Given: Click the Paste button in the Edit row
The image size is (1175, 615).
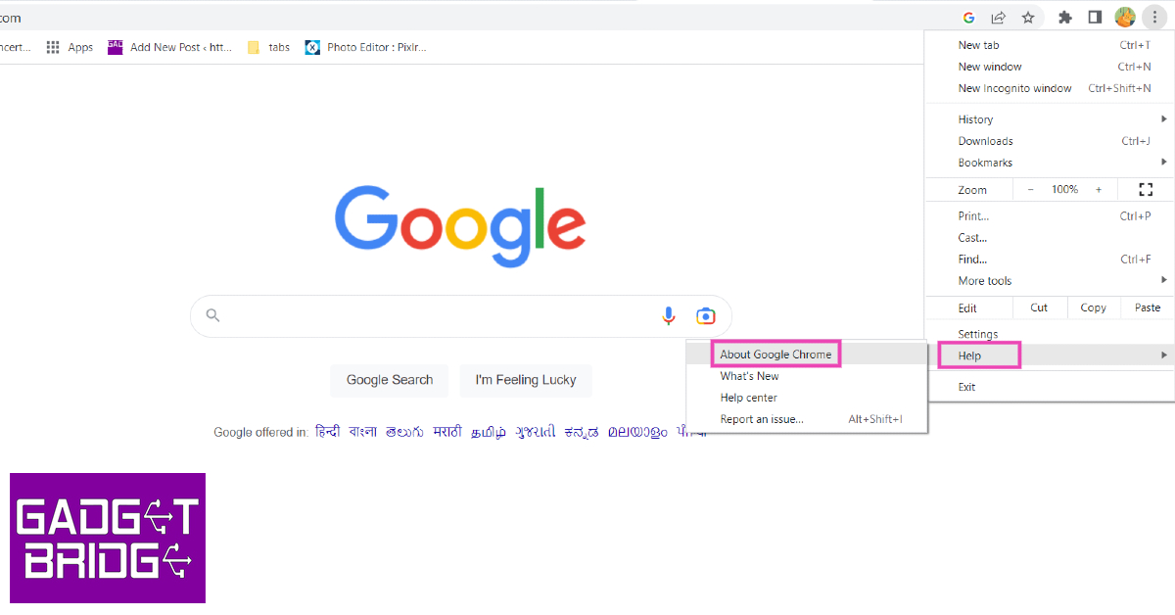Looking at the screenshot, I should tap(1148, 307).
